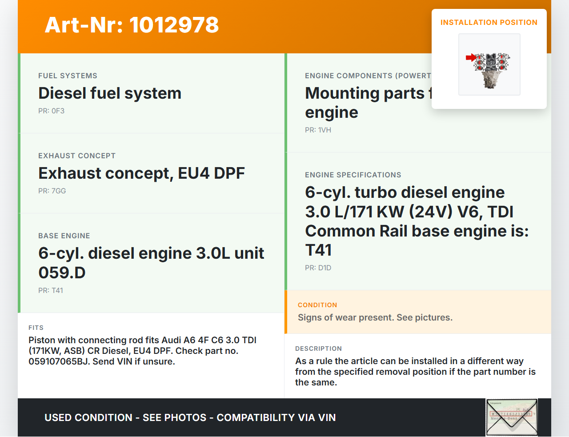Click the DESCRIPTION paragraph text
Viewport: 569px width, 437px height.
(415, 372)
